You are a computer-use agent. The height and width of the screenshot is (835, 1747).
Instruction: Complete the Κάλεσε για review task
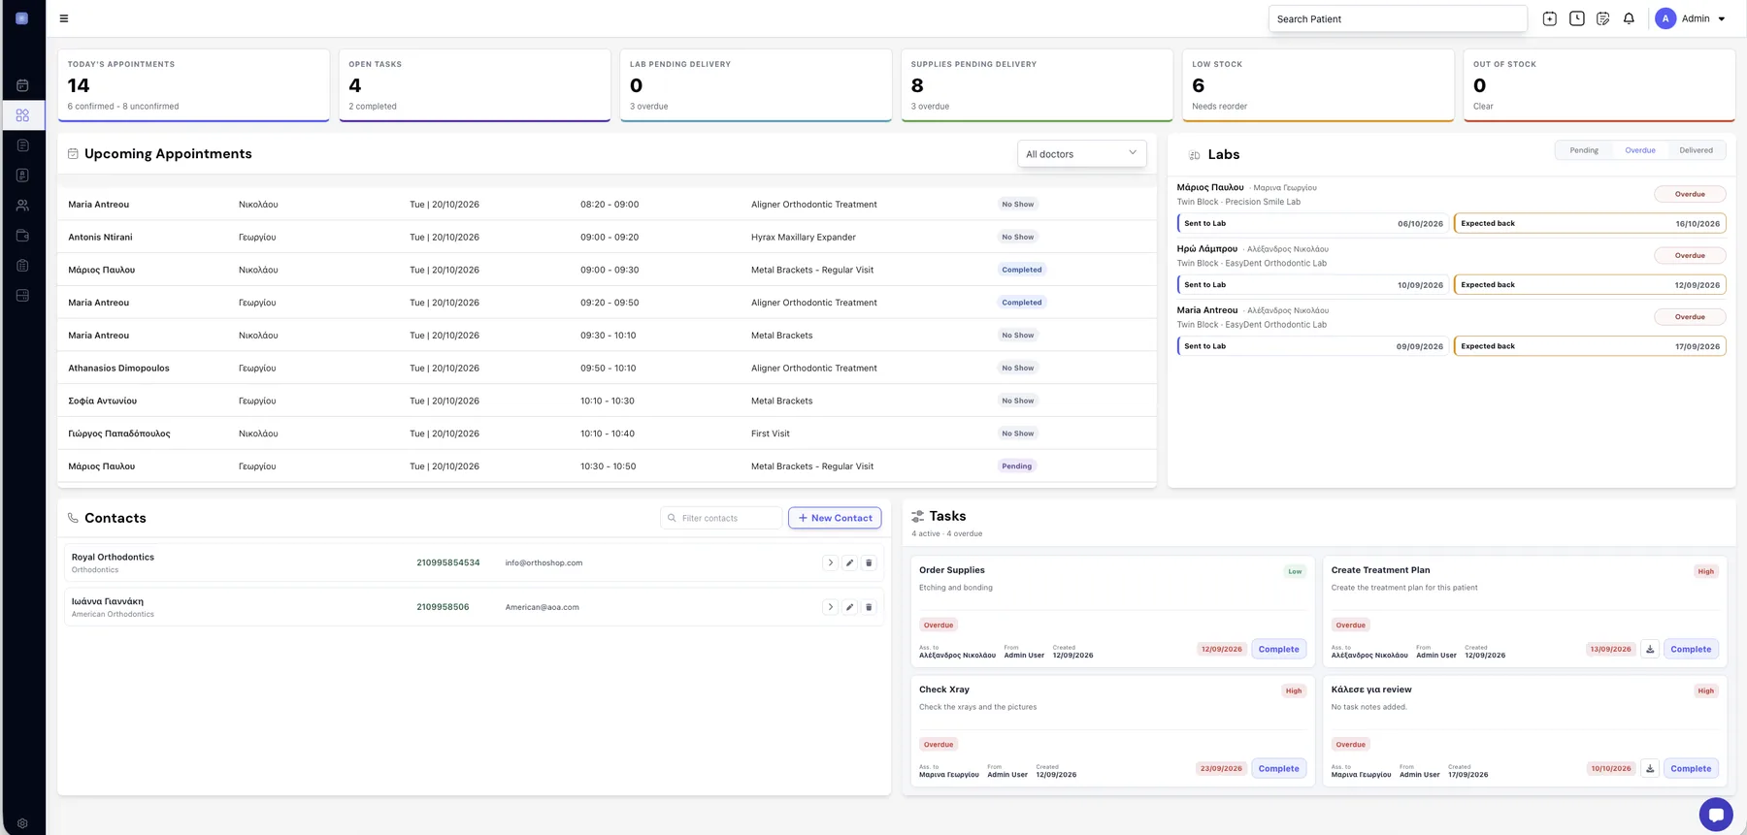point(1691,769)
